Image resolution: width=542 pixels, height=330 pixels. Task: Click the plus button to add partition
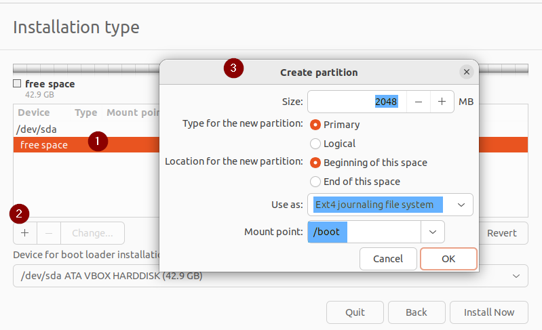(25, 232)
